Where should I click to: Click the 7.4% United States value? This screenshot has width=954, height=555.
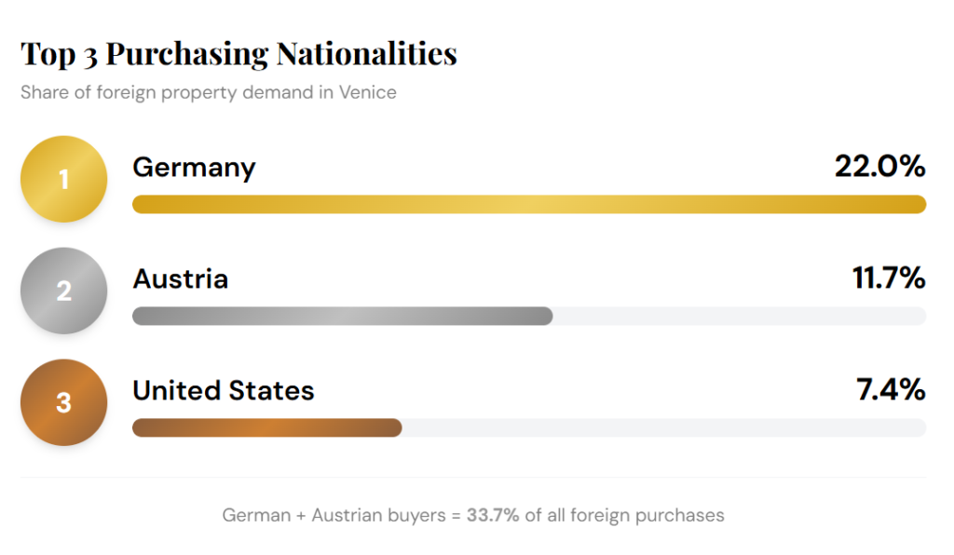click(891, 391)
